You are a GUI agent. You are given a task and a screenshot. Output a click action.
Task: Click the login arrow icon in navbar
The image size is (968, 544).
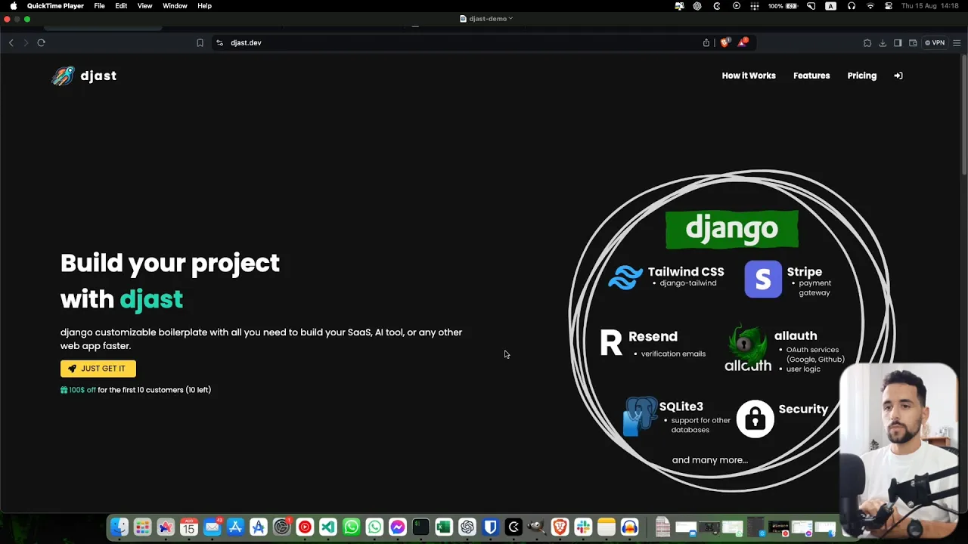click(898, 76)
